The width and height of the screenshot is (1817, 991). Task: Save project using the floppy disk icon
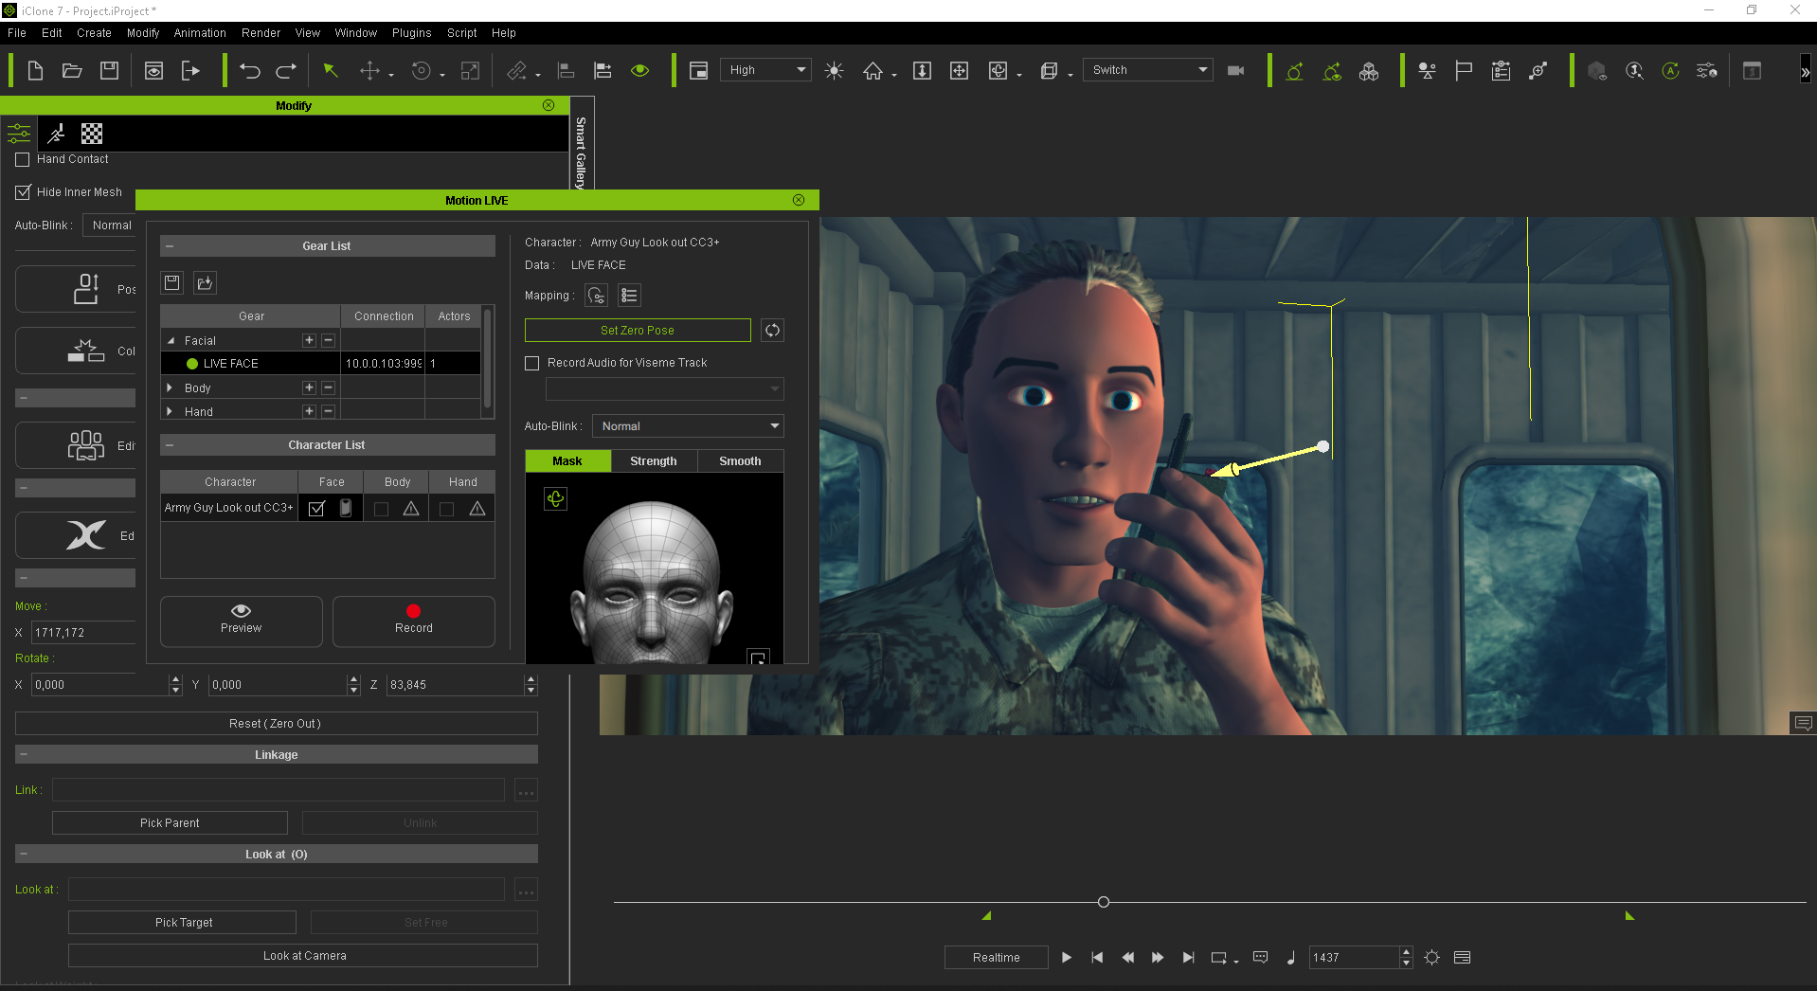(109, 70)
